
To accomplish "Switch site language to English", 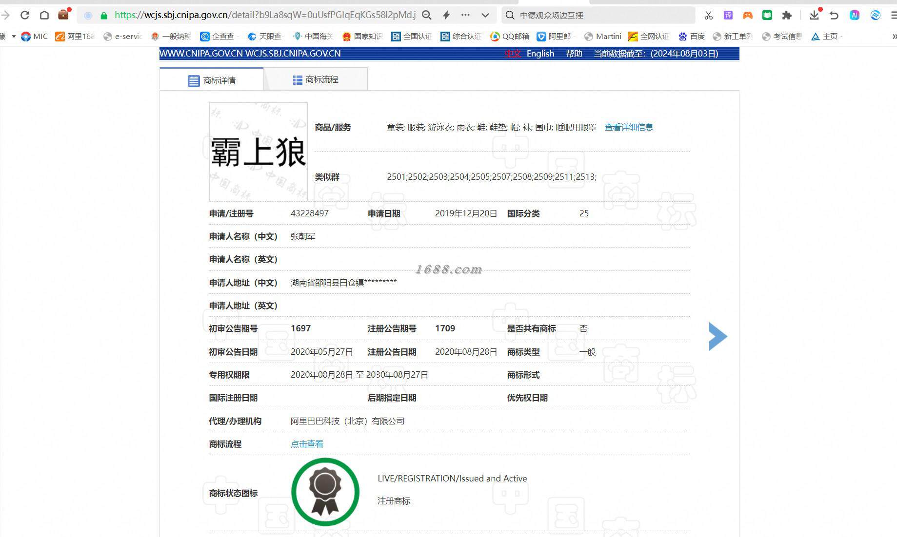I will click(540, 54).
